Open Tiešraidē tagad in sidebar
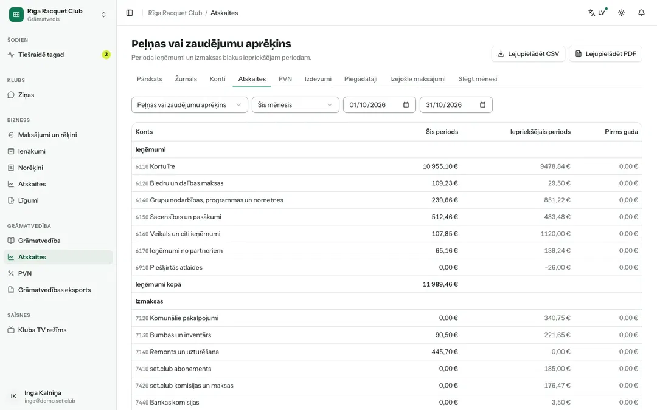This screenshot has height=410, width=657. (x=58, y=55)
